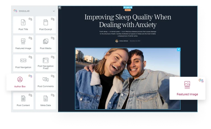Screen dimensions: 211x129
Task: Select the Post Navigation widget
Action: click(23, 63)
